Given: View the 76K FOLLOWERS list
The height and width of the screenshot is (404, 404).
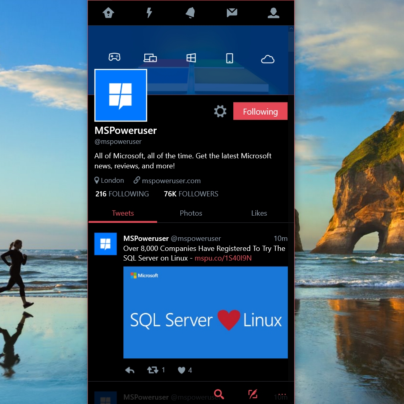Looking at the screenshot, I should [x=191, y=194].
